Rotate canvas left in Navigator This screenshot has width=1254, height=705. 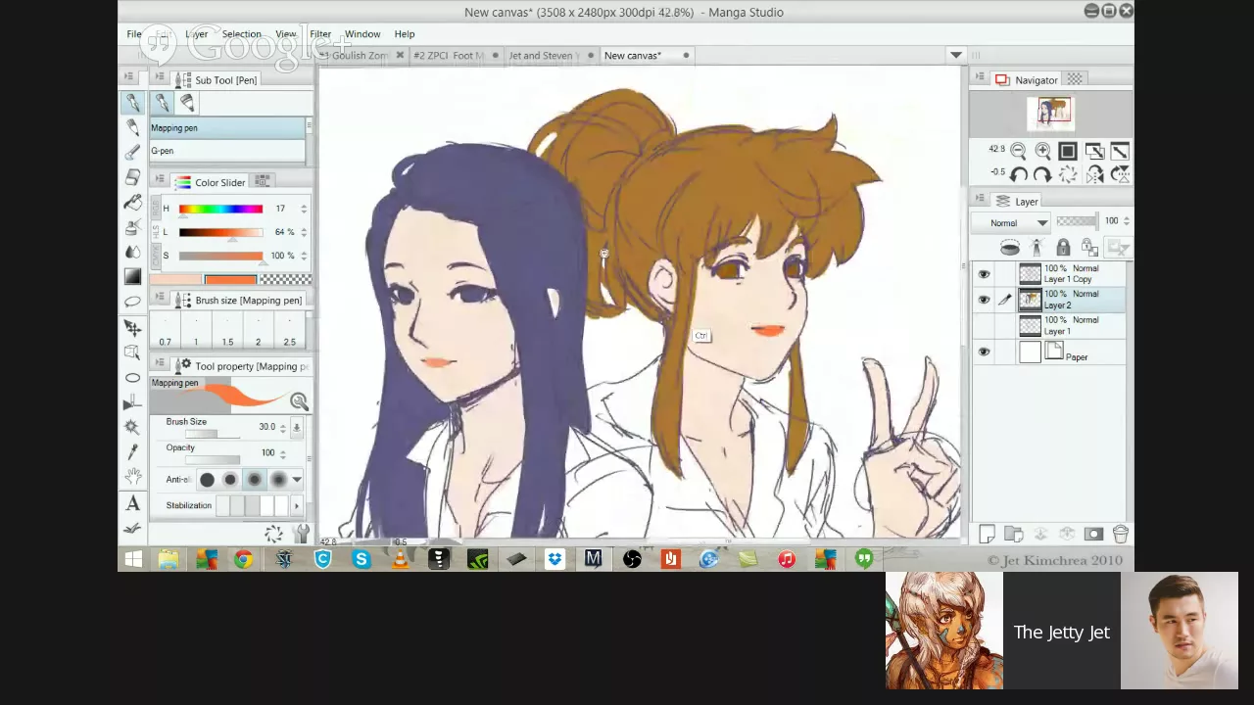point(1018,175)
